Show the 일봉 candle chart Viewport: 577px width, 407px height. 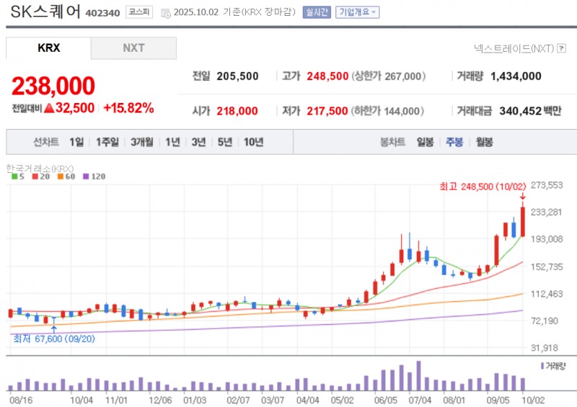(x=425, y=142)
